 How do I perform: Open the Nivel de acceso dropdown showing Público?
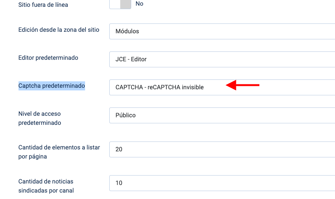coord(222,115)
